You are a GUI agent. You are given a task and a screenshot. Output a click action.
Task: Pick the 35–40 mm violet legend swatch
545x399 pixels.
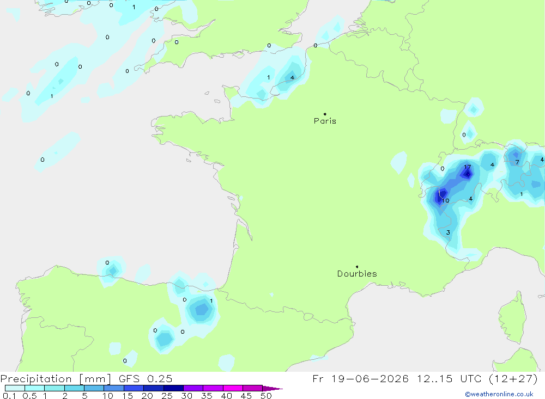pos(213,388)
